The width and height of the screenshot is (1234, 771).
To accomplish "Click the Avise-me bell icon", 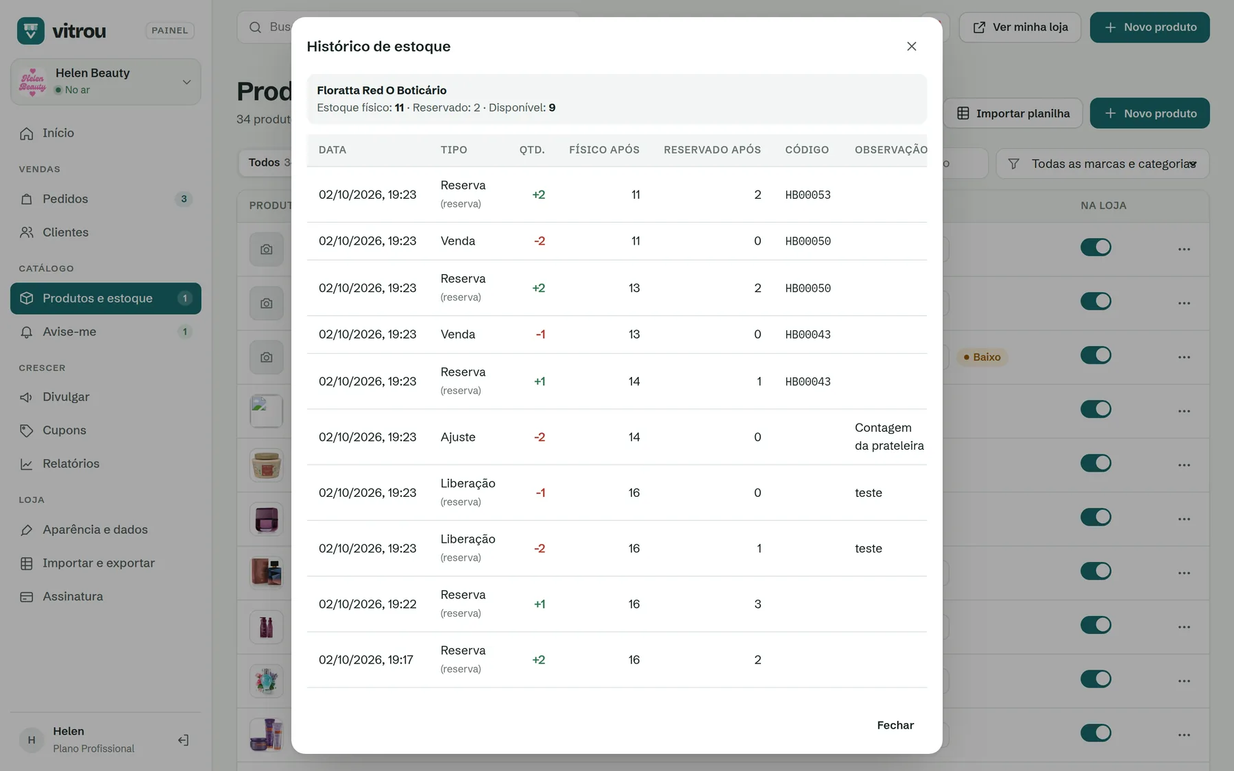I will pos(27,332).
